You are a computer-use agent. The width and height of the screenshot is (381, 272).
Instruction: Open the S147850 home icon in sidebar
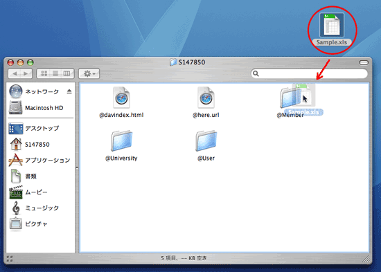click(x=16, y=144)
